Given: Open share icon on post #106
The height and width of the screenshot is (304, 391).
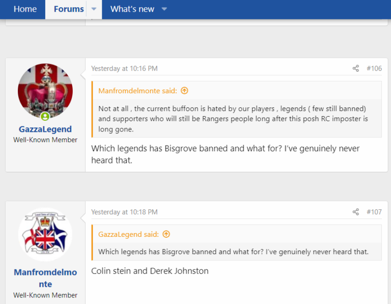Looking at the screenshot, I should tap(355, 68).
